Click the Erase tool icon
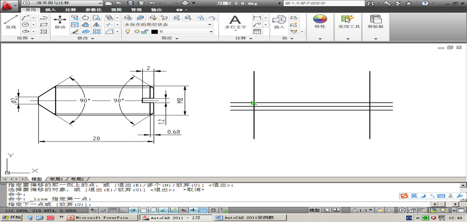This screenshot has height=222, width=467. pos(74,31)
